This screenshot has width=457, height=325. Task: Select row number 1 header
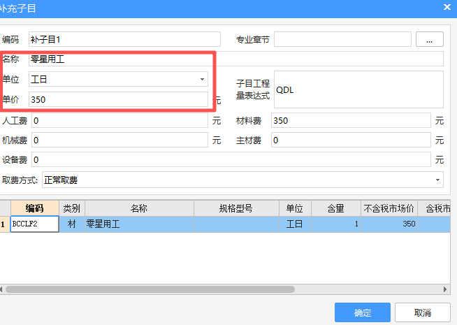[x=5, y=224]
